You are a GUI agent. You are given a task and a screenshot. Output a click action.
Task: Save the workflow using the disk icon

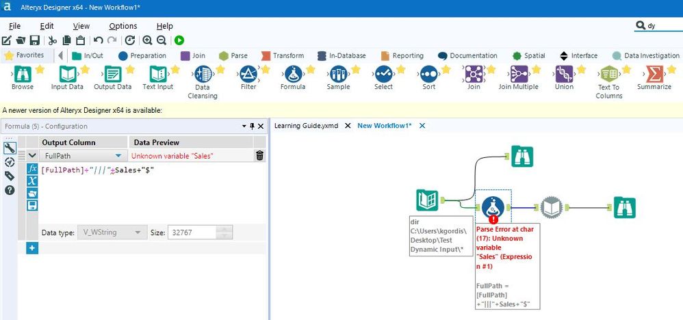coord(34,40)
